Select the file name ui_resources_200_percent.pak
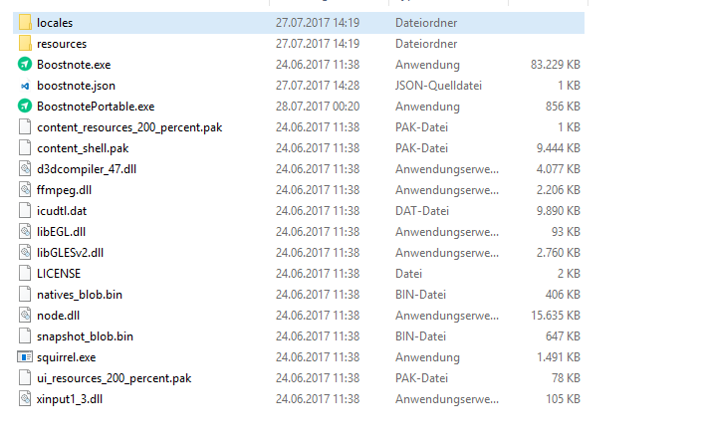The width and height of the screenshot is (702, 444). point(115,378)
